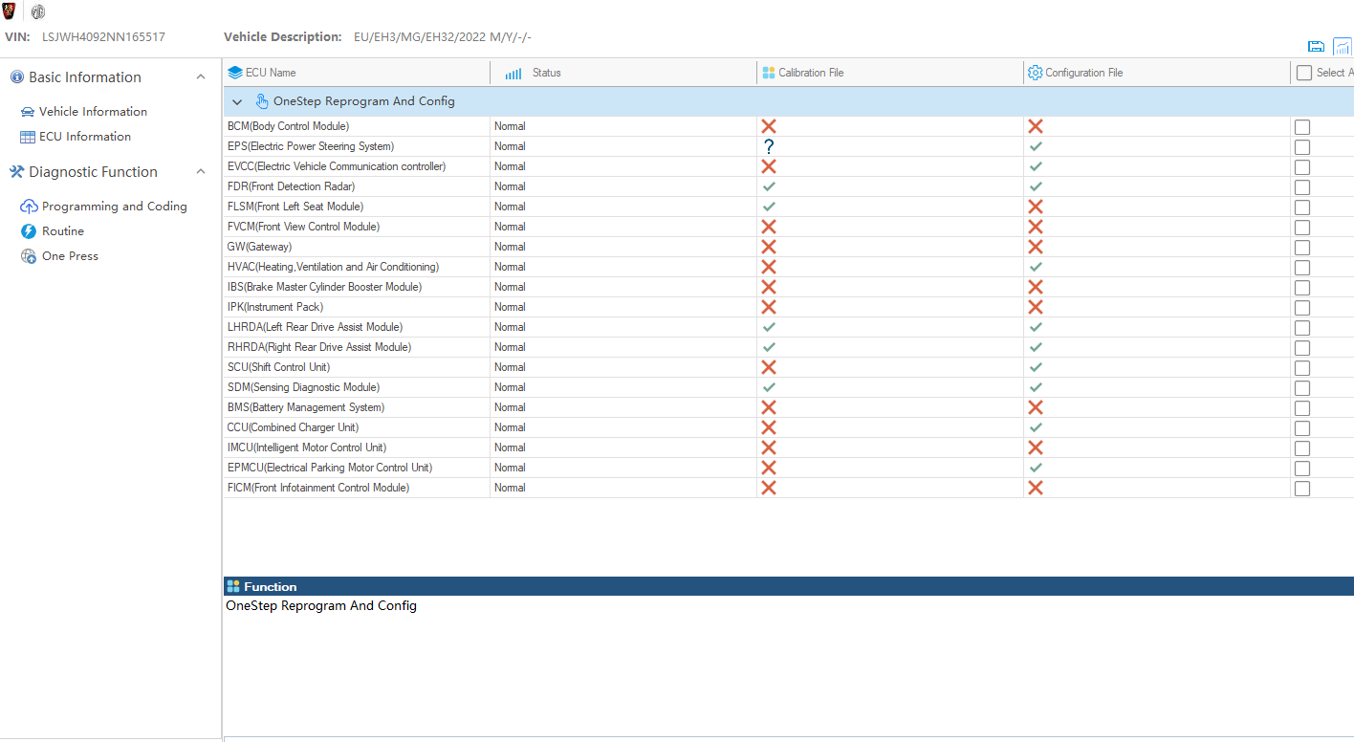Tick the Select All checkbox
The image size is (1354, 742).
pos(1303,73)
